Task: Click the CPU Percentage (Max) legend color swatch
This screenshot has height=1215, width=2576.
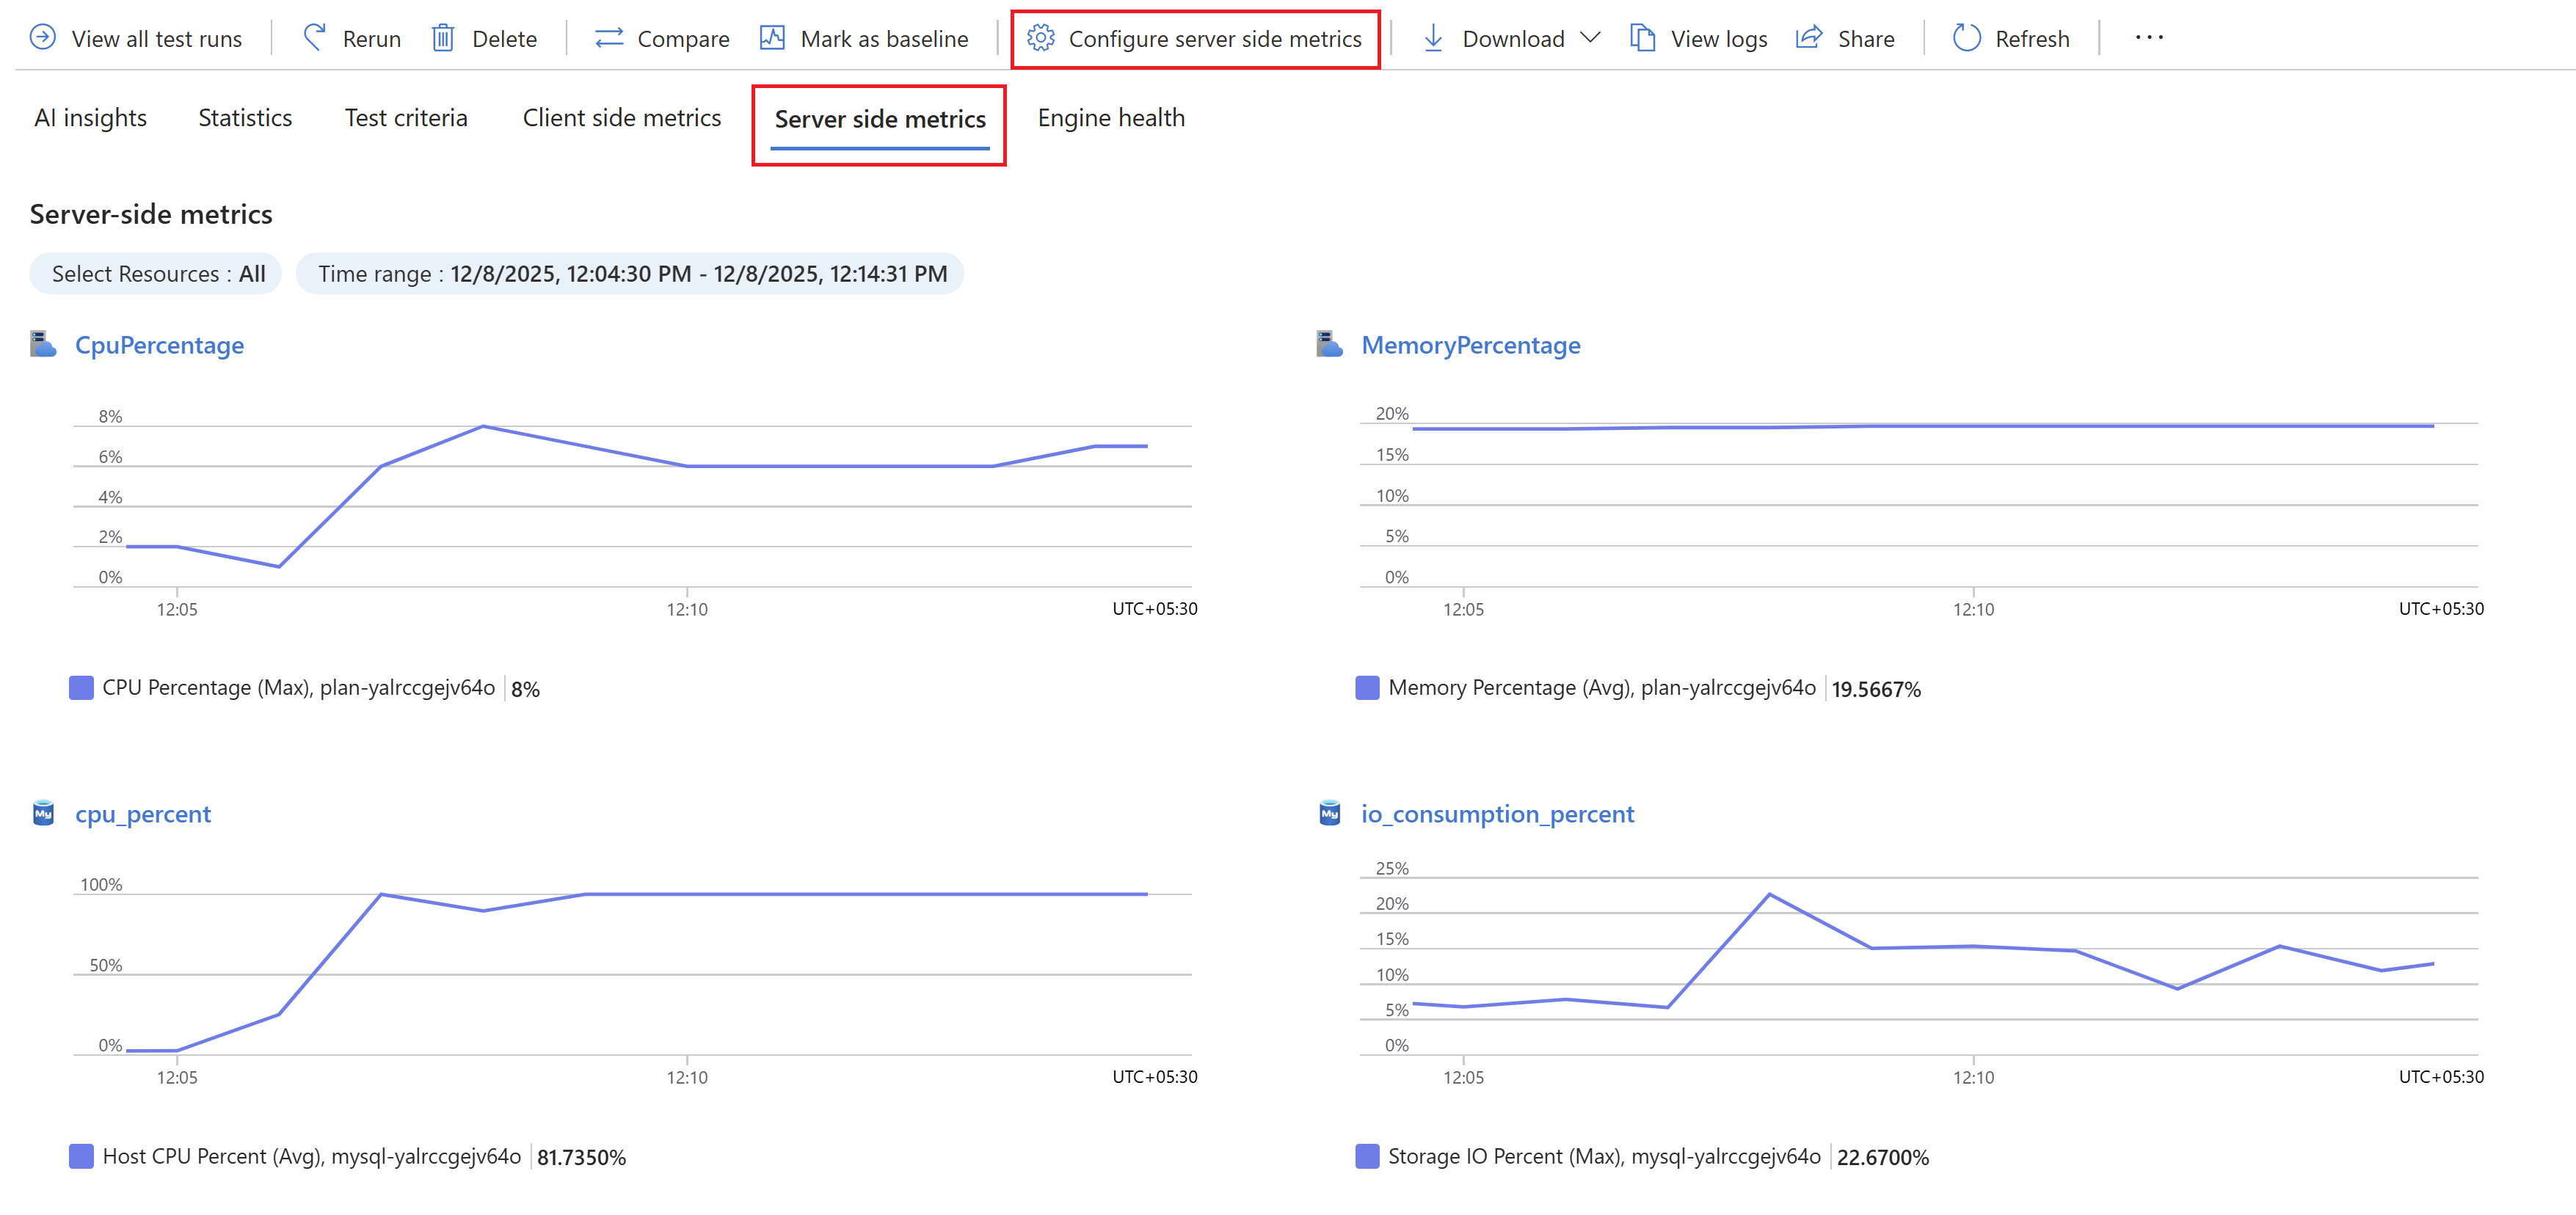Action: point(81,688)
